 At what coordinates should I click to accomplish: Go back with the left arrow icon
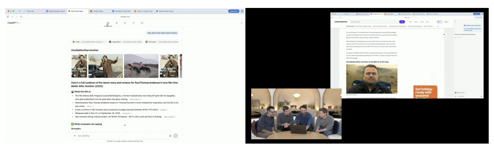click(x=12, y=17)
